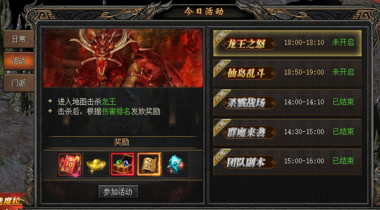Image resolution: width=380 pixels, height=210 pixels.
Task: Open the 门派 tab
Action: pos(19,83)
